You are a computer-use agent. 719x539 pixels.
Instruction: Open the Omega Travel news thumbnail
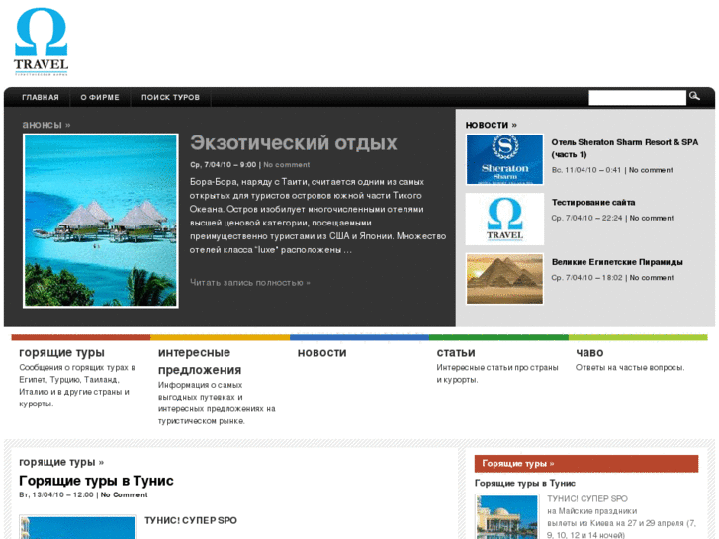tap(504, 219)
